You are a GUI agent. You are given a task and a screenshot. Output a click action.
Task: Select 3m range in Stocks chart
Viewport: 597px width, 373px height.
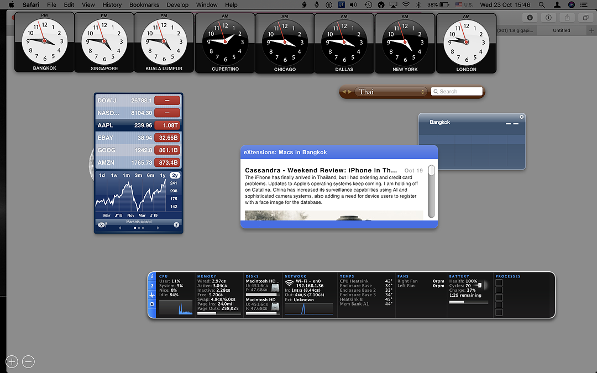coord(139,176)
